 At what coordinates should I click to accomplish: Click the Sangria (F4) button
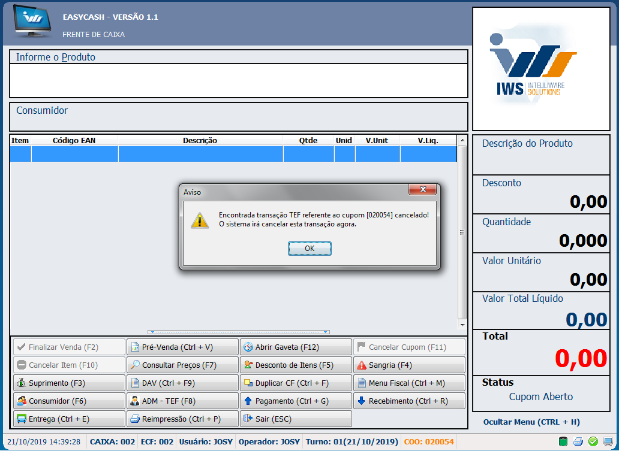pyautogui.click(x=409, y=365)
